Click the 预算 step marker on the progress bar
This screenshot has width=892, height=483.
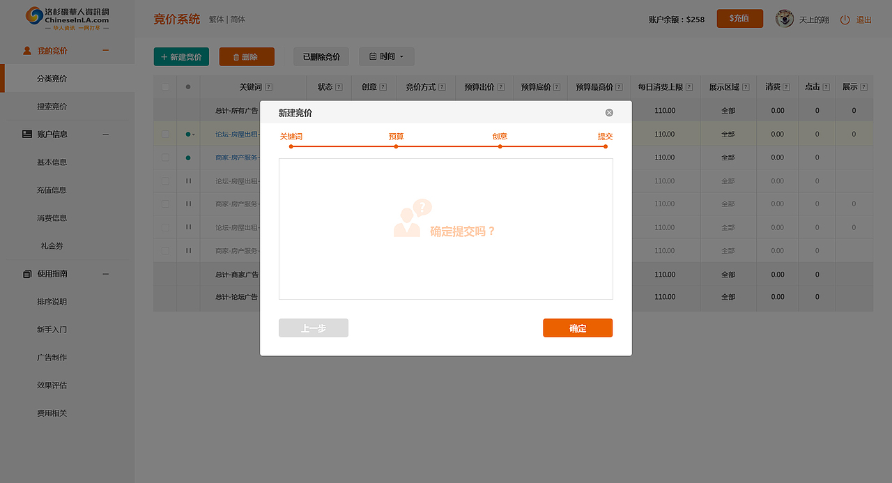396,146
